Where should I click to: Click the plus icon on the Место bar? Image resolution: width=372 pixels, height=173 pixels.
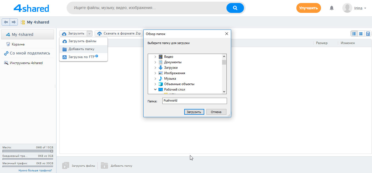pos(52,151)
